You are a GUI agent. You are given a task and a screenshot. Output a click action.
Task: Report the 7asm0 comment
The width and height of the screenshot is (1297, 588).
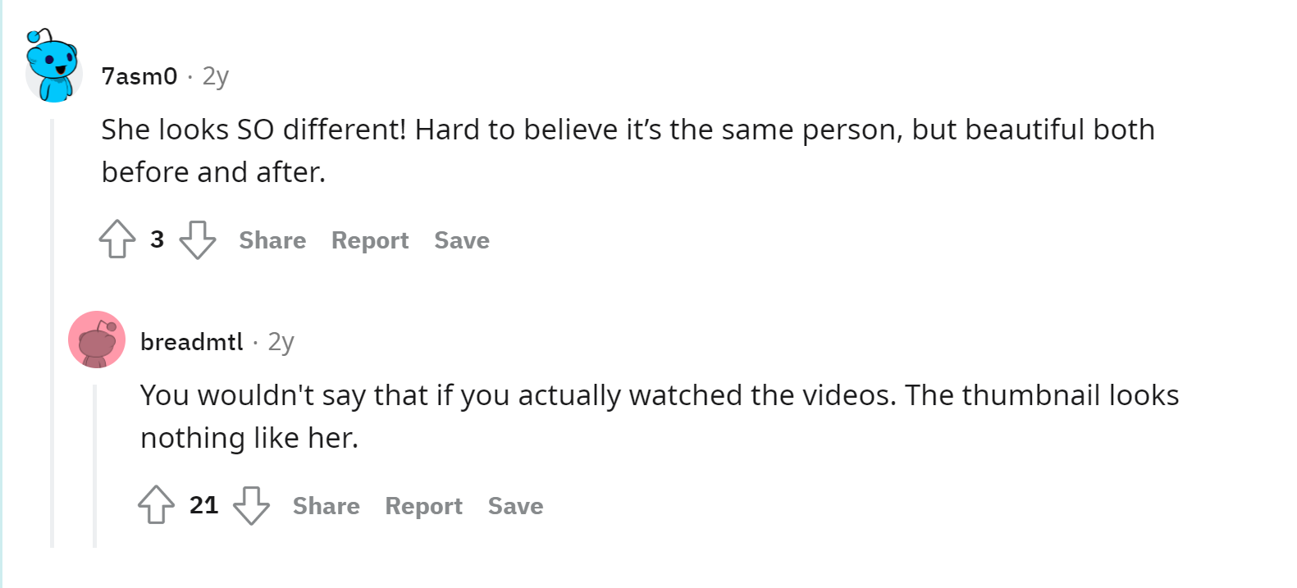[x=370, y=240]
